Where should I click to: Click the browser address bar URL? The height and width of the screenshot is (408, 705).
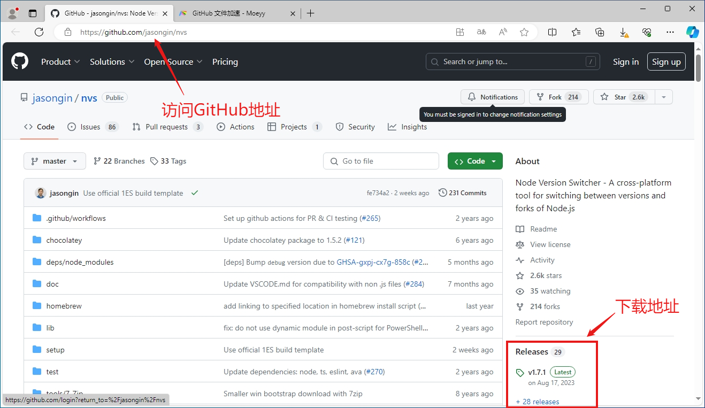point(134,32)
